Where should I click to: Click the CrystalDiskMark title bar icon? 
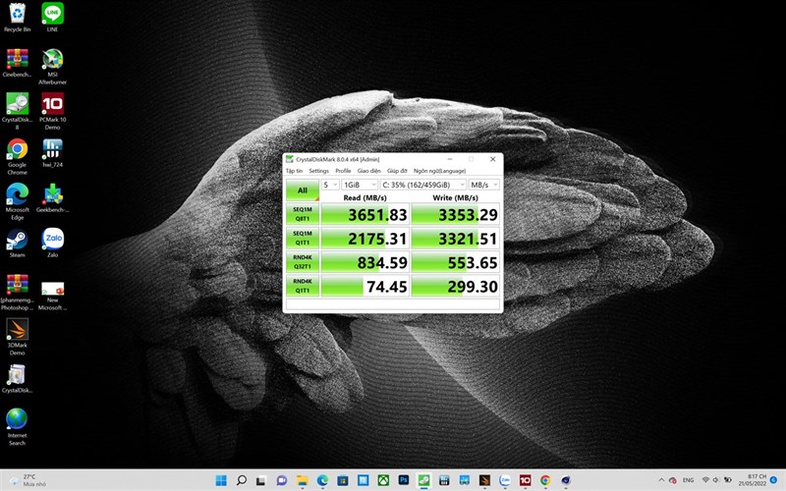[290, 159]
